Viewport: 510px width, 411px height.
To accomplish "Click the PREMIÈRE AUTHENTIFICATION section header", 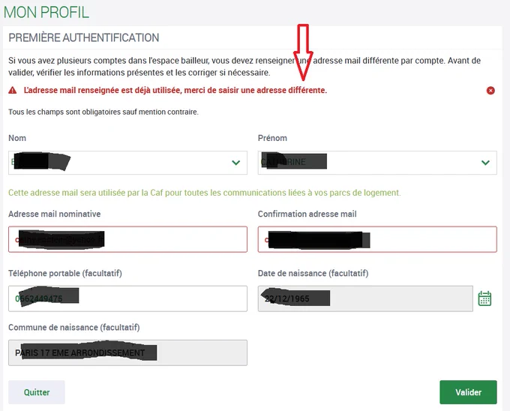I will coord(83,37).
